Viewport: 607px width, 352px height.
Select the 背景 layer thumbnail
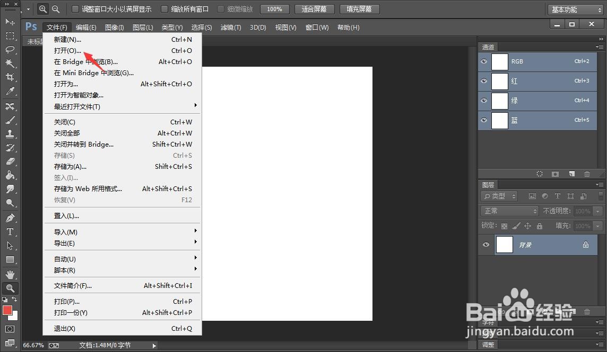click(x=505, y=245)
